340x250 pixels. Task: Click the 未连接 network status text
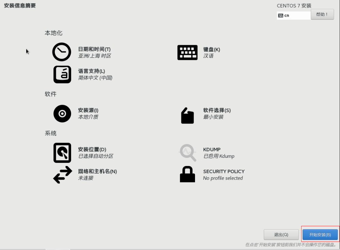coord(86,178)
